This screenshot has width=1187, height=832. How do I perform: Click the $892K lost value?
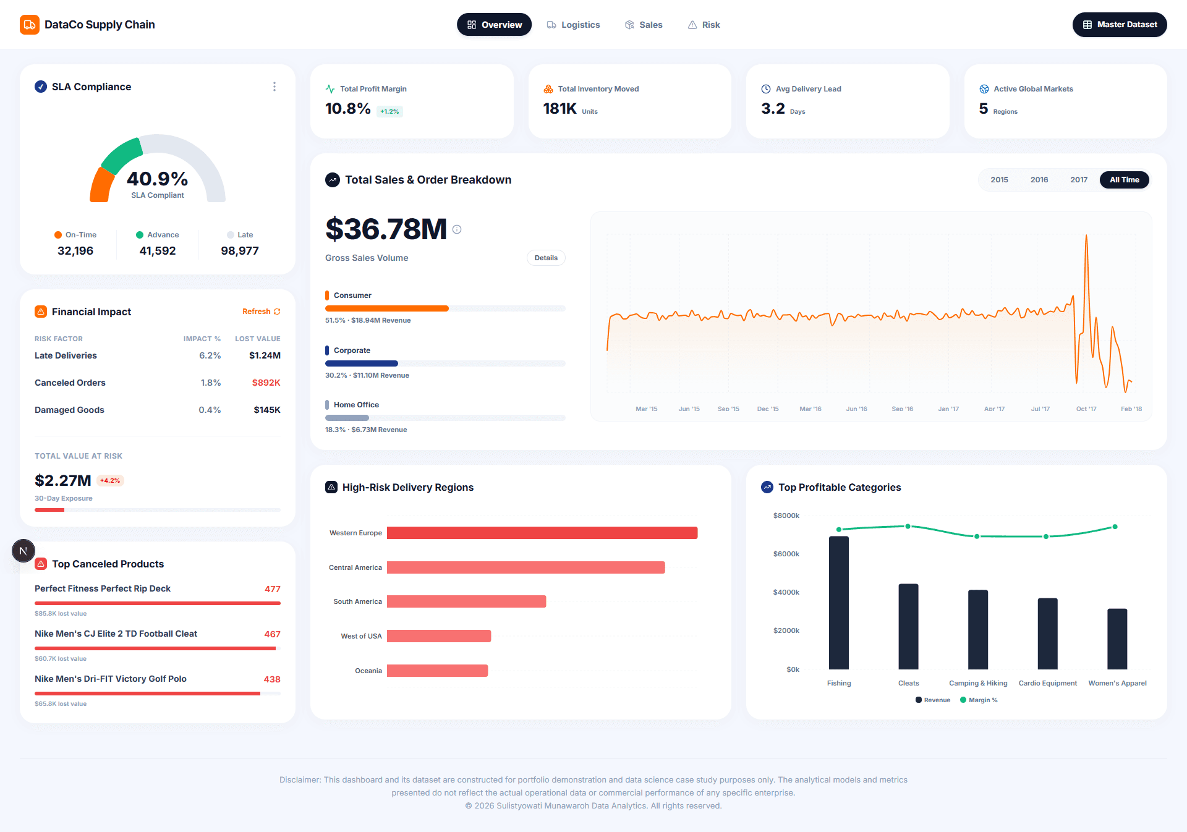tap(266, 383)
